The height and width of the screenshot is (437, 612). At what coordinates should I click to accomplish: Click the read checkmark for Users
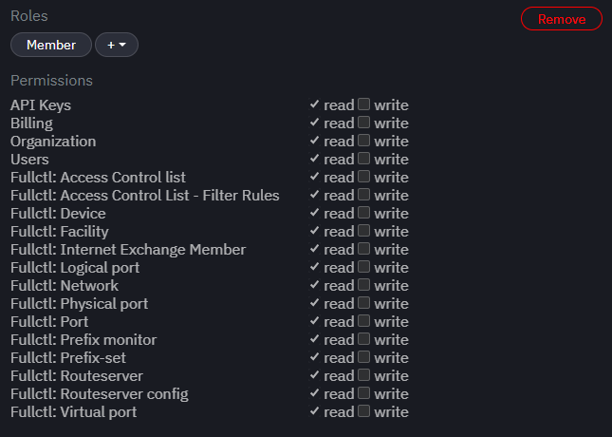[x=314, y=159]
